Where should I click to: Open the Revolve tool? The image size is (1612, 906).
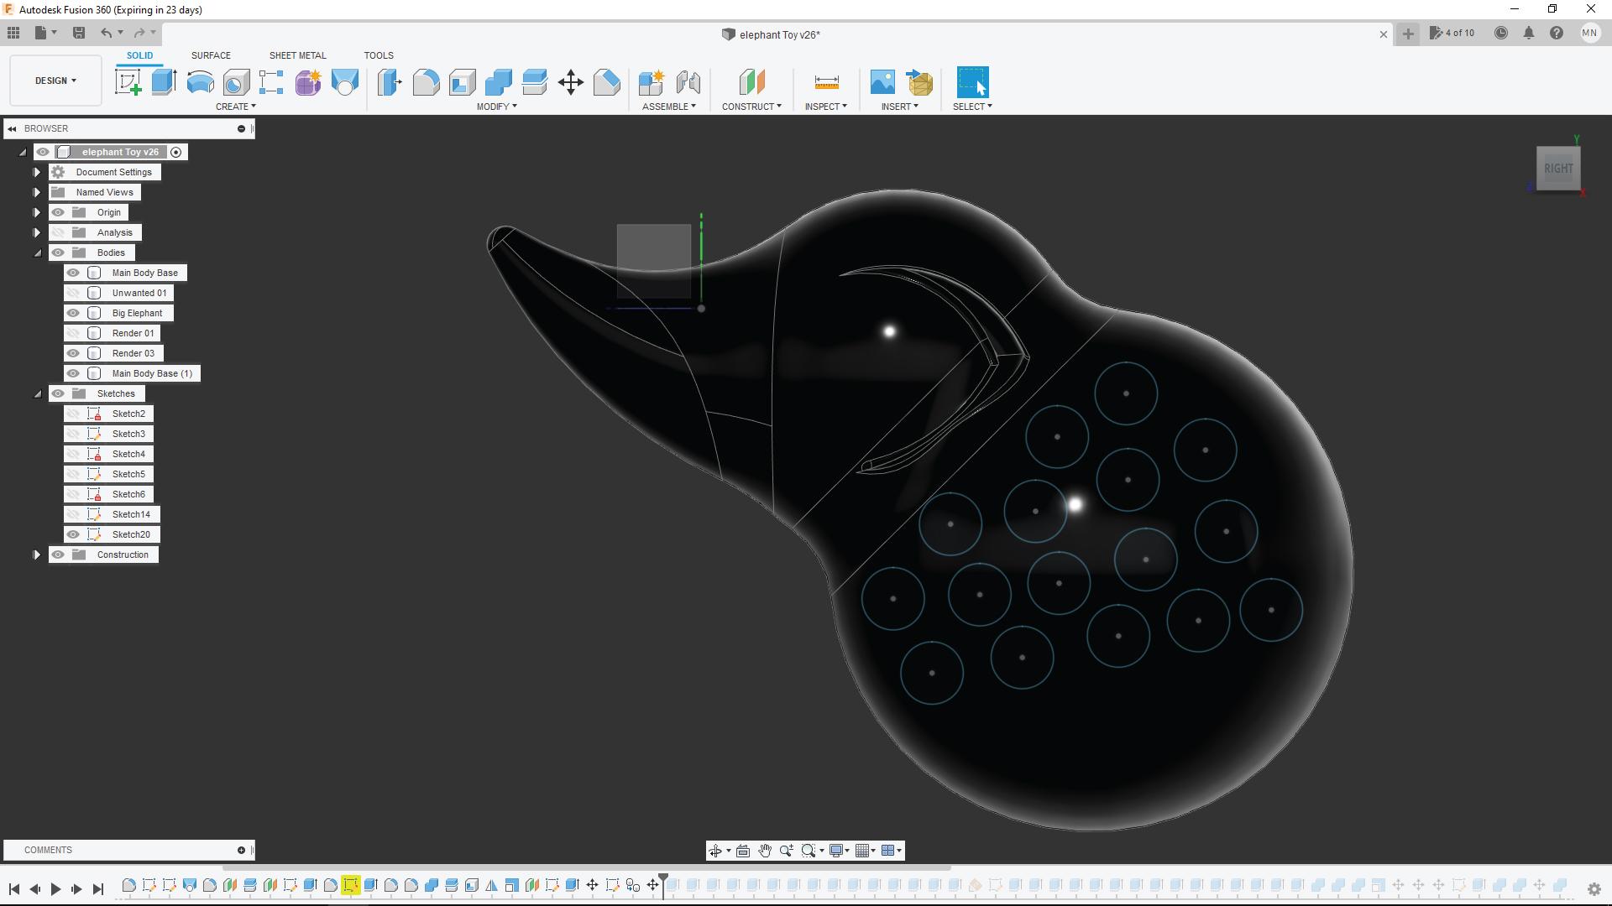click(198, 81)
